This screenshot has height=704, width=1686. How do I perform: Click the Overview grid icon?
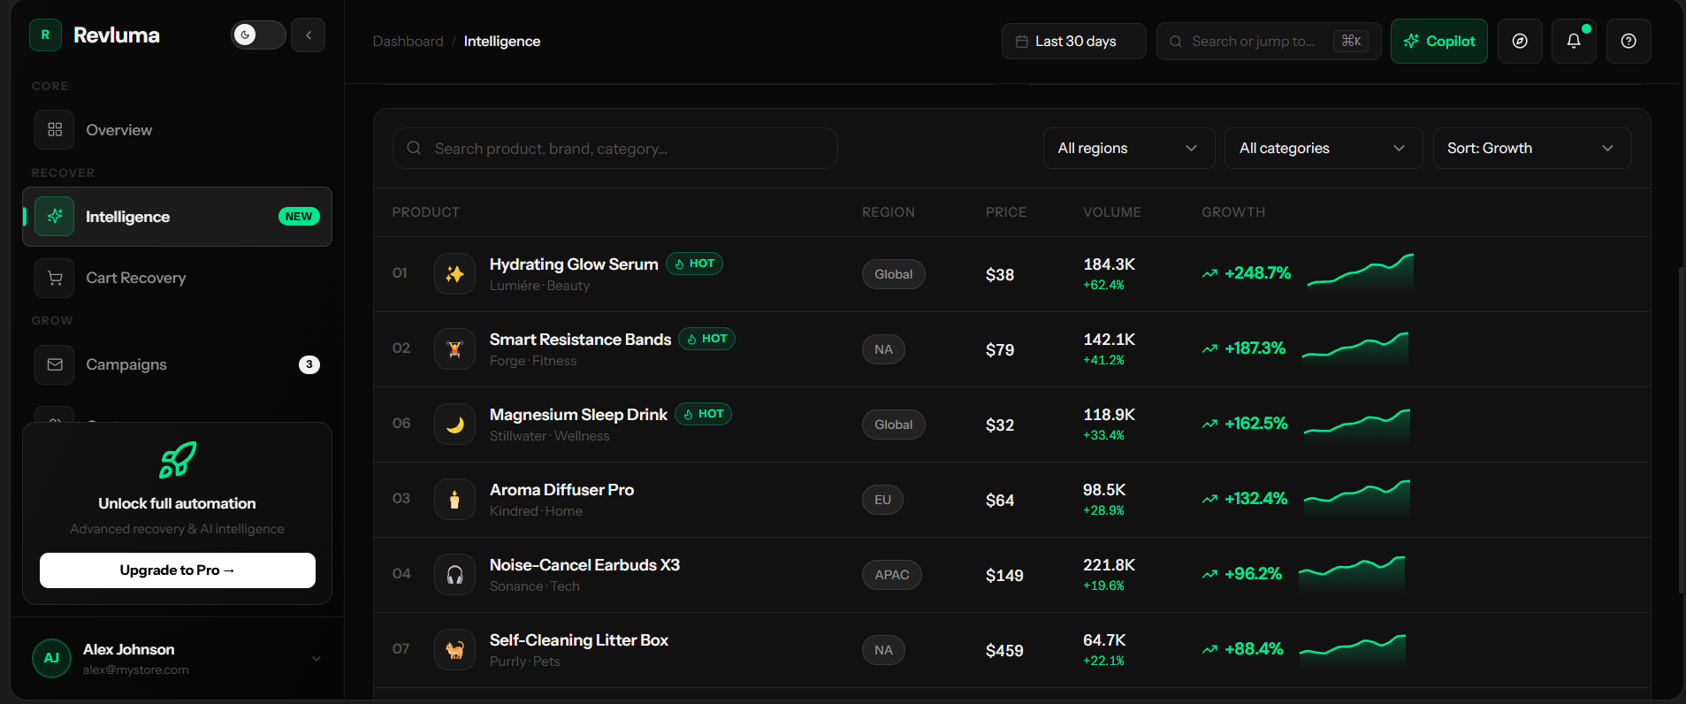[x=55, y=130]
